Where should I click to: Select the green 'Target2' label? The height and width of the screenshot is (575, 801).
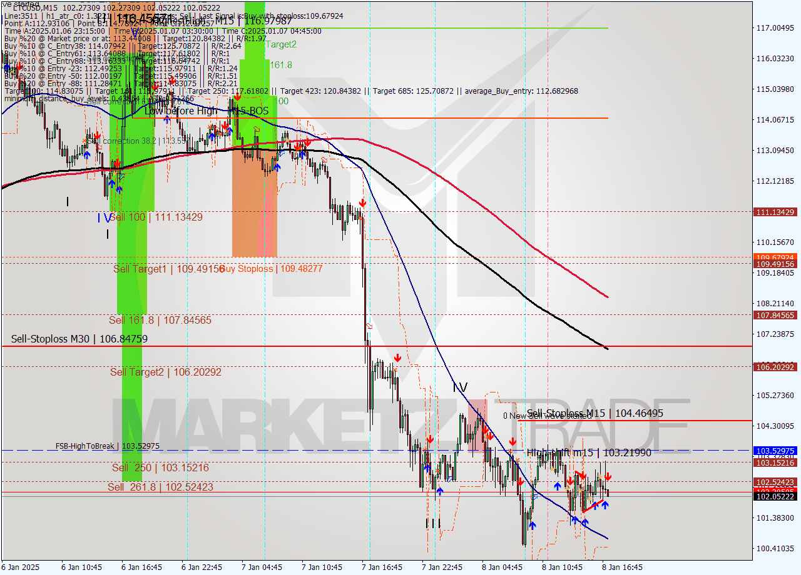coord(281,44)
